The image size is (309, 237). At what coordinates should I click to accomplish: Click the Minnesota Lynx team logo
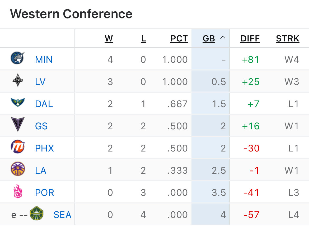17,58
